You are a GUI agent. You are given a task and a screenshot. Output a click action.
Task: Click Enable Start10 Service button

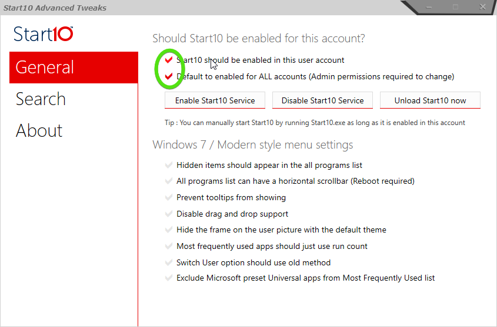(x=215, y=100)
